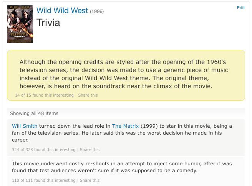Click the Trivia page heading
The height and width of the screenshot is (186, 252).
[x=48, y=23]
